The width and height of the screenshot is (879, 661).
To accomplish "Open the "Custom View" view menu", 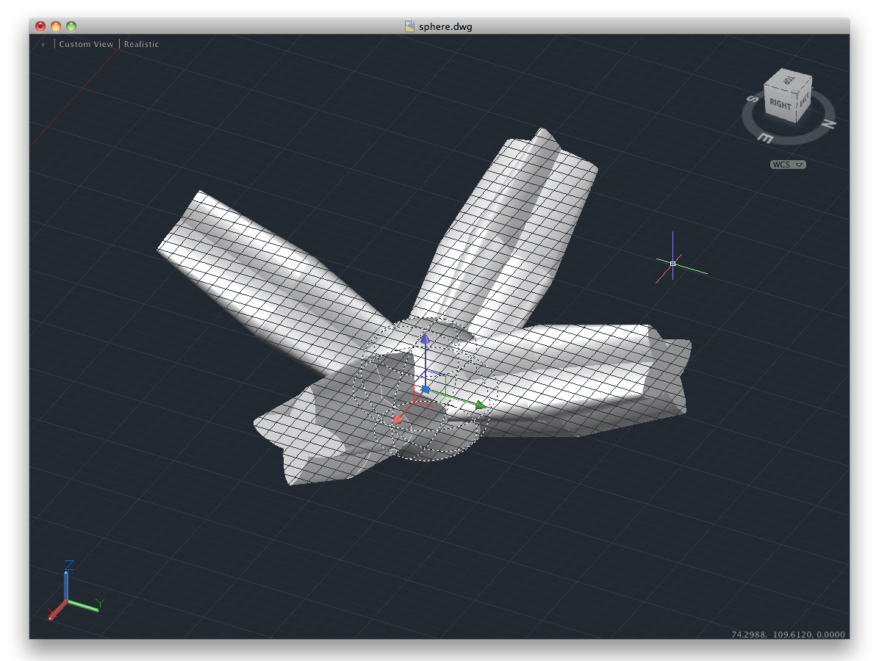I will pos(86,44).
